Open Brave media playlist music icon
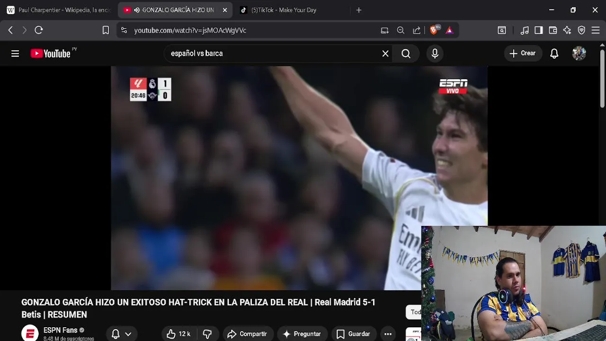Screen dimensions: 606x341 (x=525, y=30)
